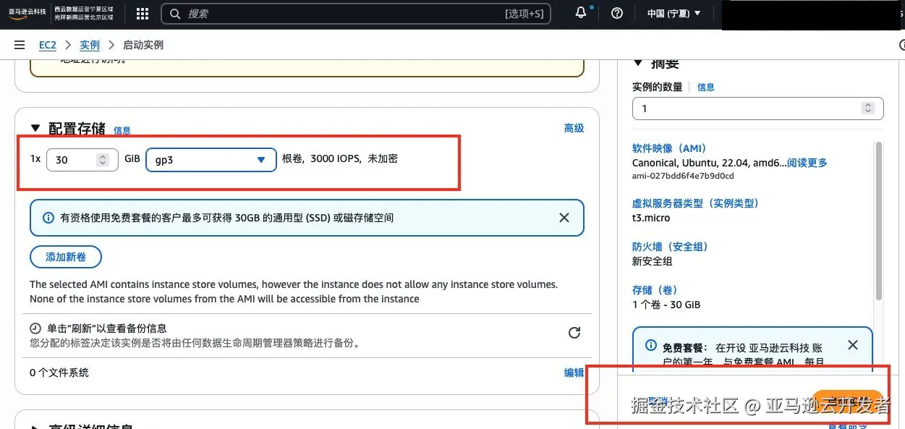Click 阅读更多 in AMI summary
The height and width of the screenshot is (429, 905).
point(807,163)
